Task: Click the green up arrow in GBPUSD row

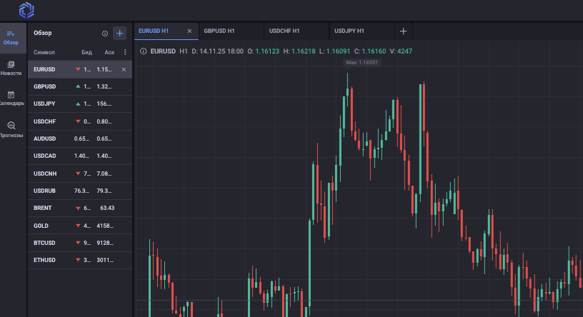Action: click(78, 86)
